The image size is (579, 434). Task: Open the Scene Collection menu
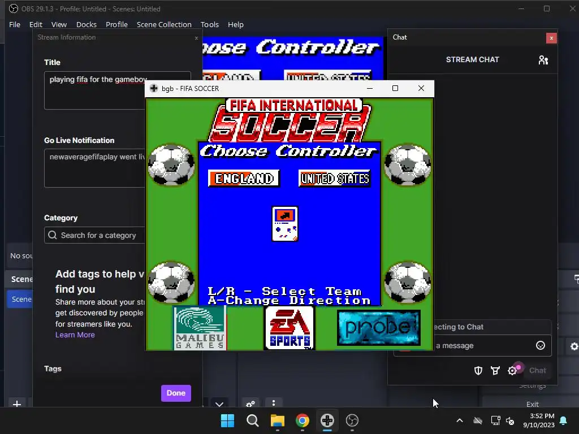tap(164, 24)
